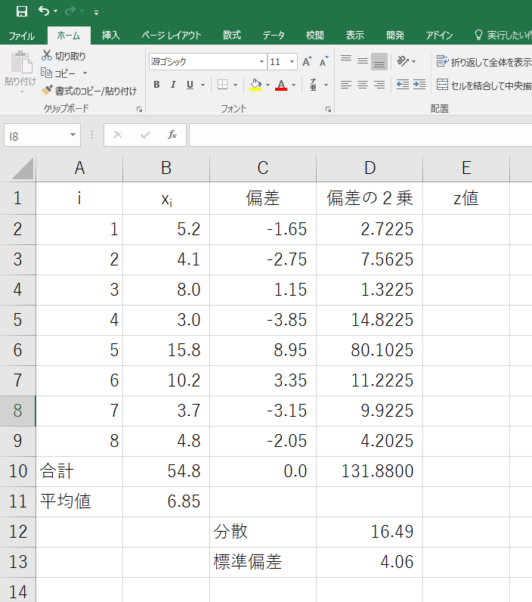532x602 pixels.
Task: Switch to the 数式 tab
Action: pos(232,36)
